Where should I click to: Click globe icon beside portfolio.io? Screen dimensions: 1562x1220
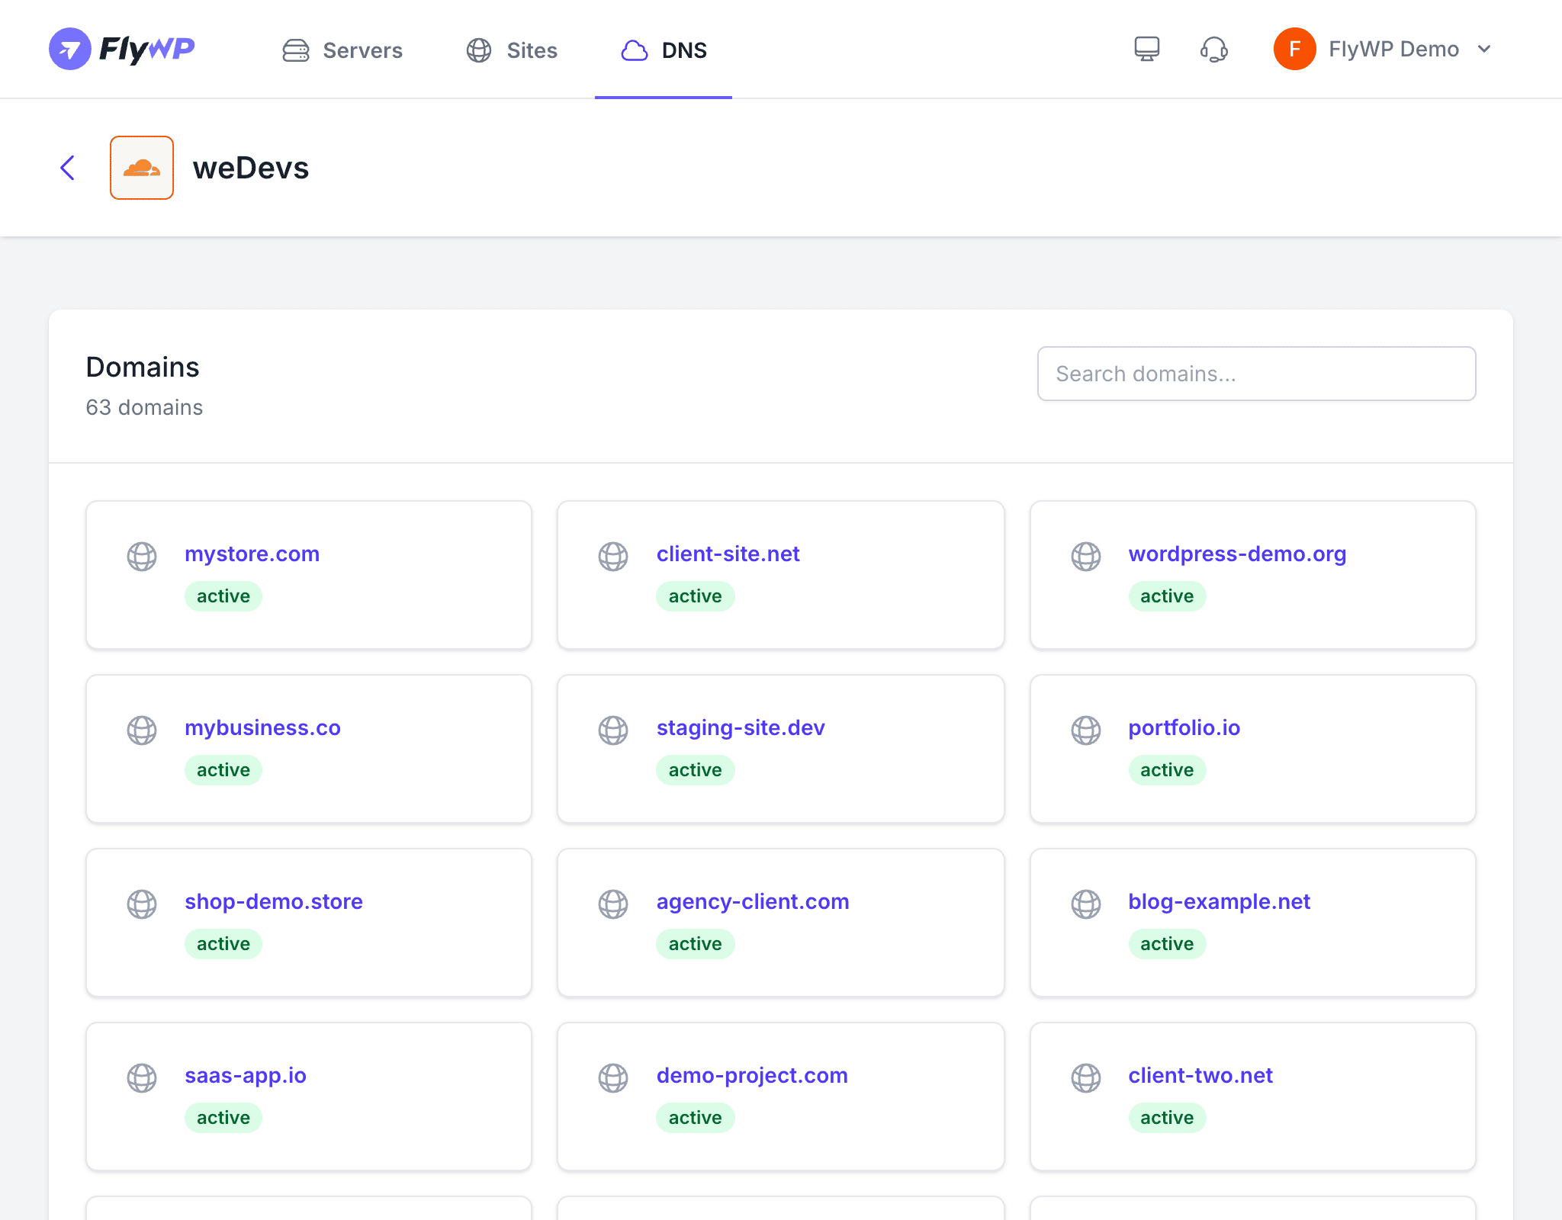1086,730
